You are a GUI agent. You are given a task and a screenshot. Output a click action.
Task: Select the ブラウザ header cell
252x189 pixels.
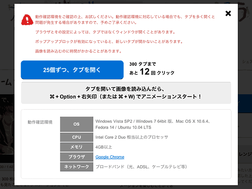(77, 157)
